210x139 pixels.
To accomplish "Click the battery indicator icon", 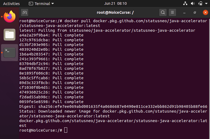I will pyautogui.click(x=200, y=4).
